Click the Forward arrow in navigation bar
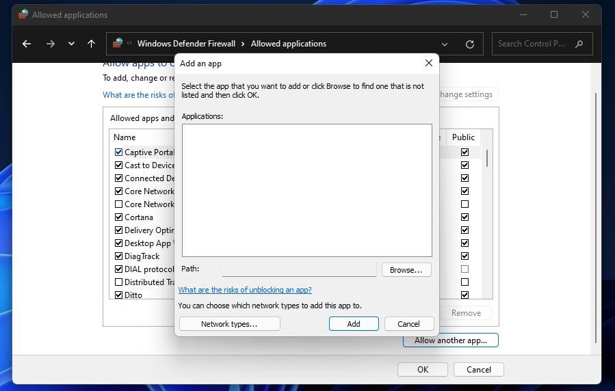 (50, 44)
